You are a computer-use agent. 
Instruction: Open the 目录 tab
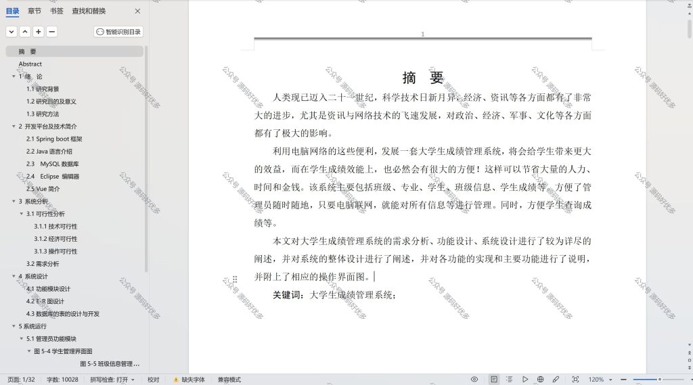point(12,11)
